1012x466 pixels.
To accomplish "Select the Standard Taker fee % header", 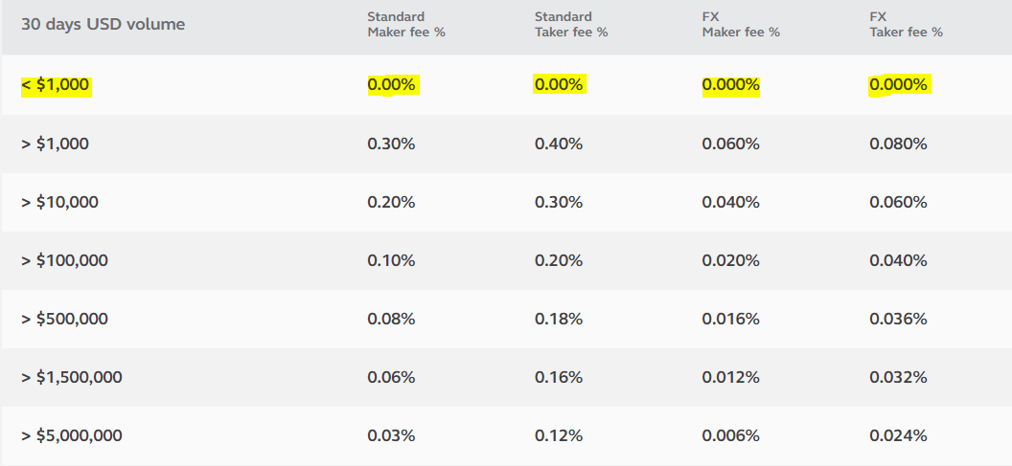I will [571, 24].
